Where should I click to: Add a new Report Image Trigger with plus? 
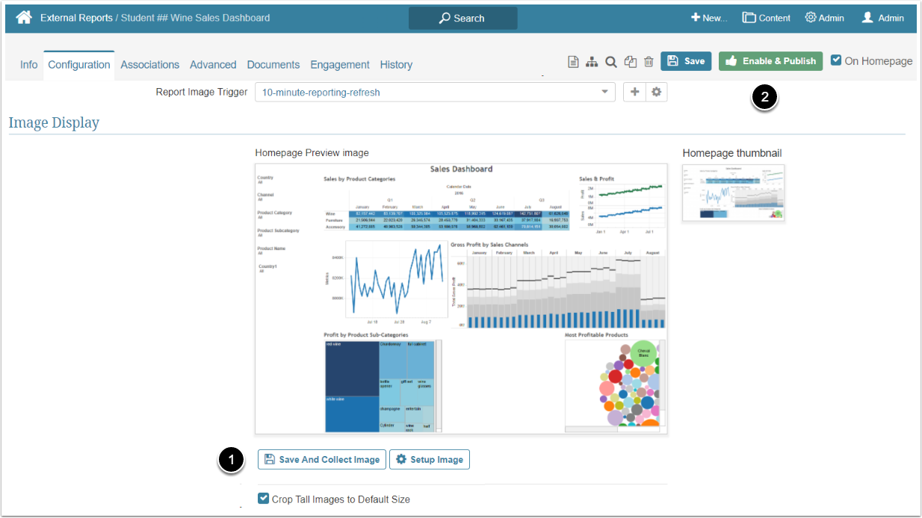pyautogui.click(x=634, y=92)
